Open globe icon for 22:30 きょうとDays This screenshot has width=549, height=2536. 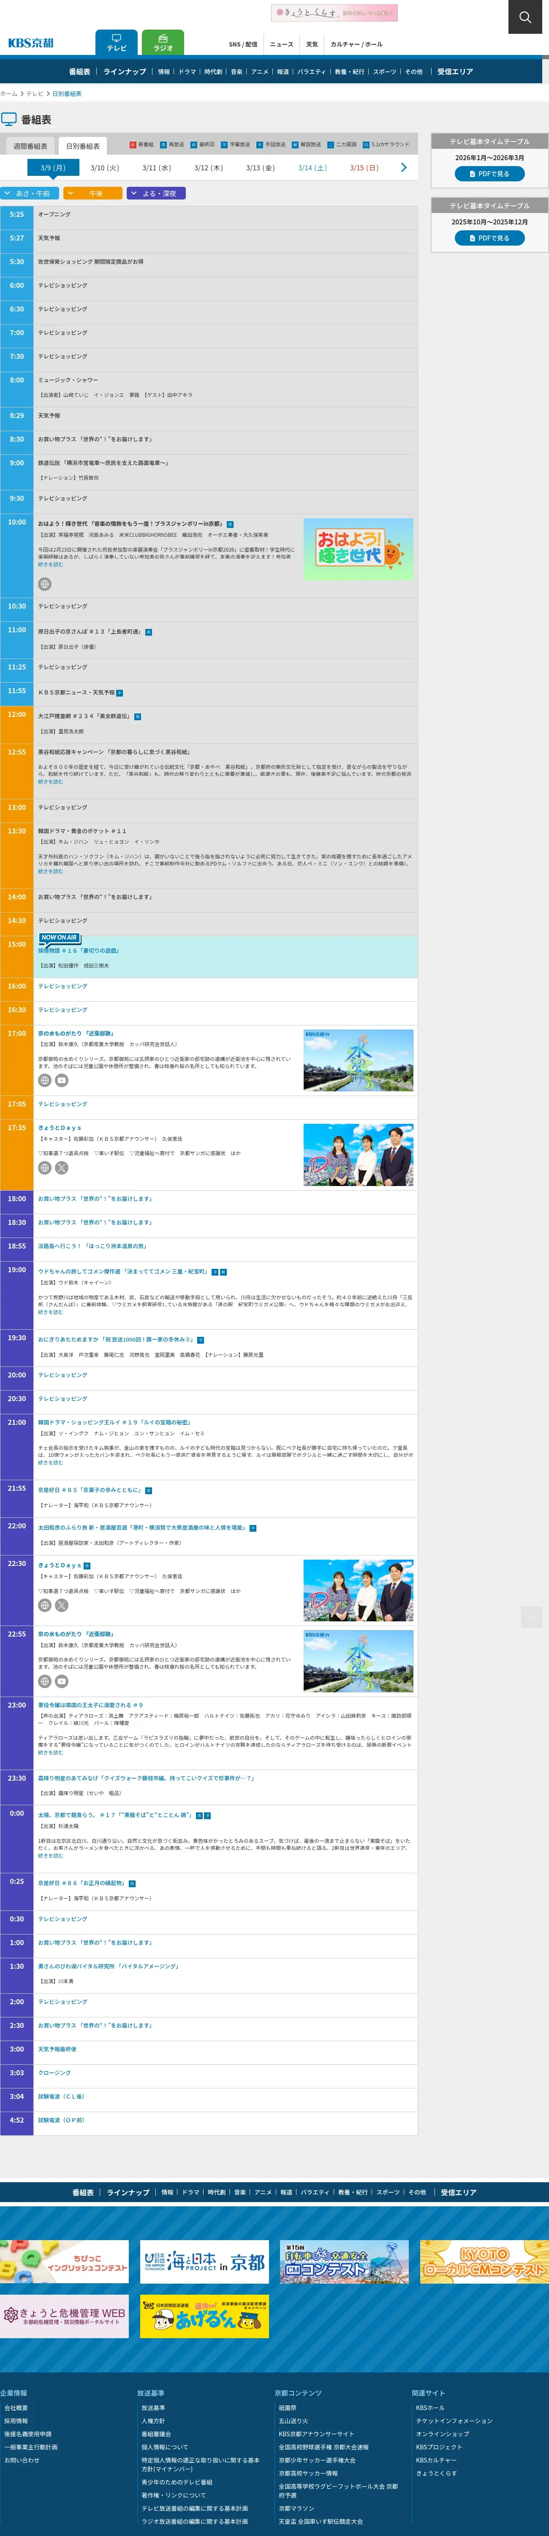[x=44, y=1605]
